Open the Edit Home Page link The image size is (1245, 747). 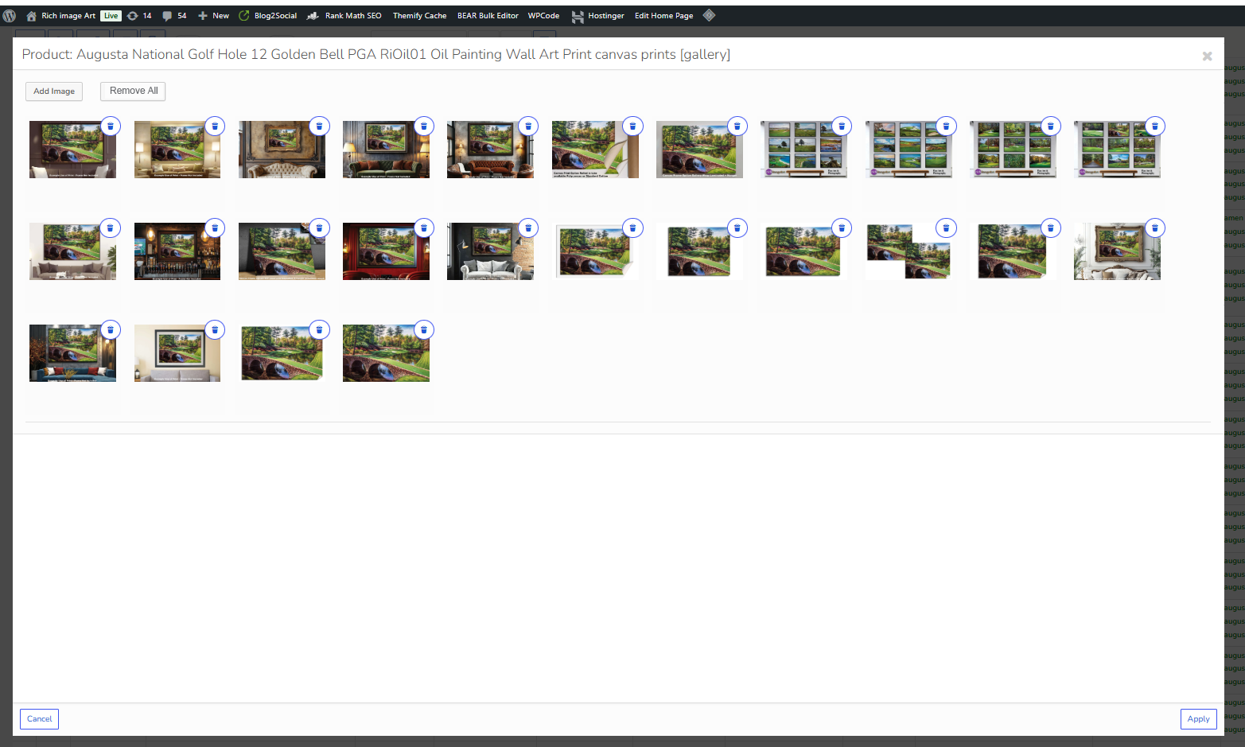point(663,16)
